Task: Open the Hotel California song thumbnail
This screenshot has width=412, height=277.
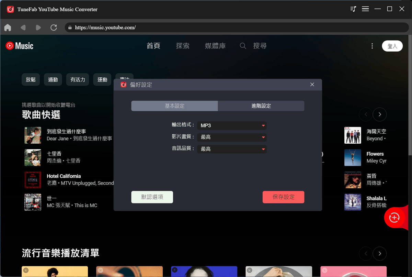Action: (x=33, y=180)
